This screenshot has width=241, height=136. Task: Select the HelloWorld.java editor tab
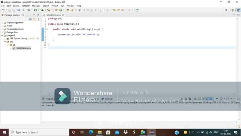[x=53, y=15]
